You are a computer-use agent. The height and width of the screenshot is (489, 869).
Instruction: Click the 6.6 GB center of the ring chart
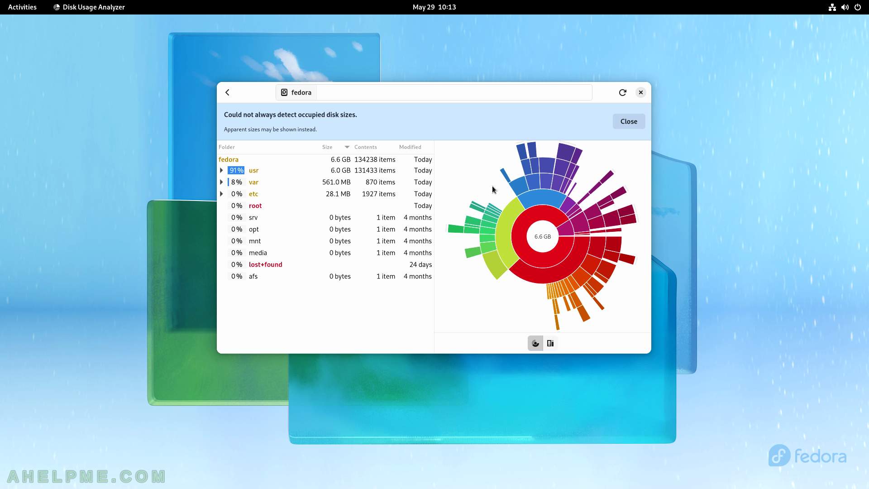click(x=543, y=236)
